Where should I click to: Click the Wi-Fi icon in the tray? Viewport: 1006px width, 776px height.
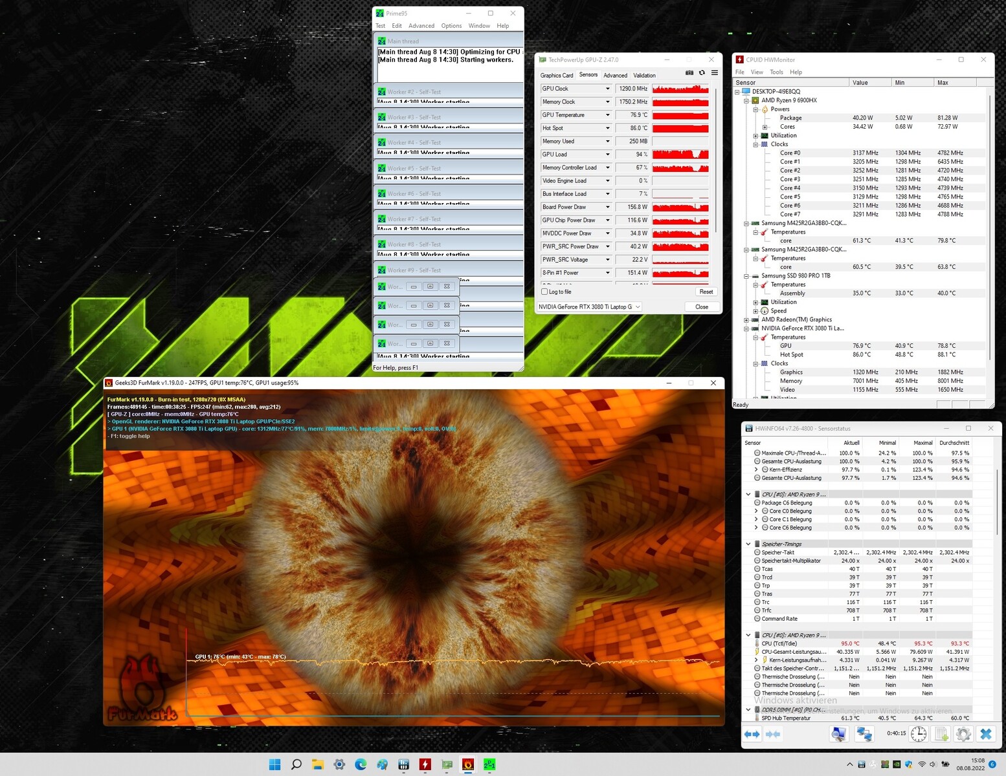(x=921, y=764)
